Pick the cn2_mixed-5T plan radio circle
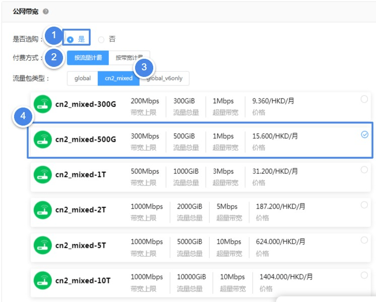 tap(364, 240)
